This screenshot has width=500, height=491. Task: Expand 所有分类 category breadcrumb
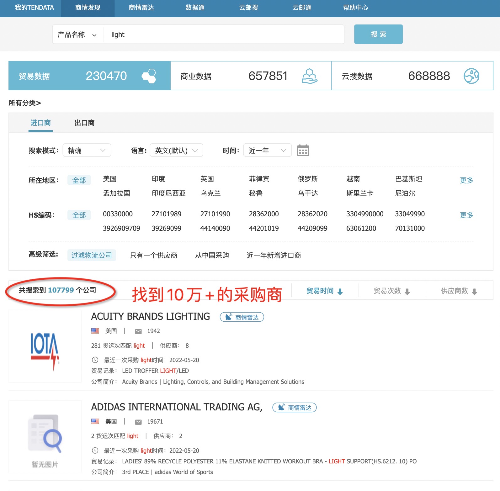[x=25, y=103]
